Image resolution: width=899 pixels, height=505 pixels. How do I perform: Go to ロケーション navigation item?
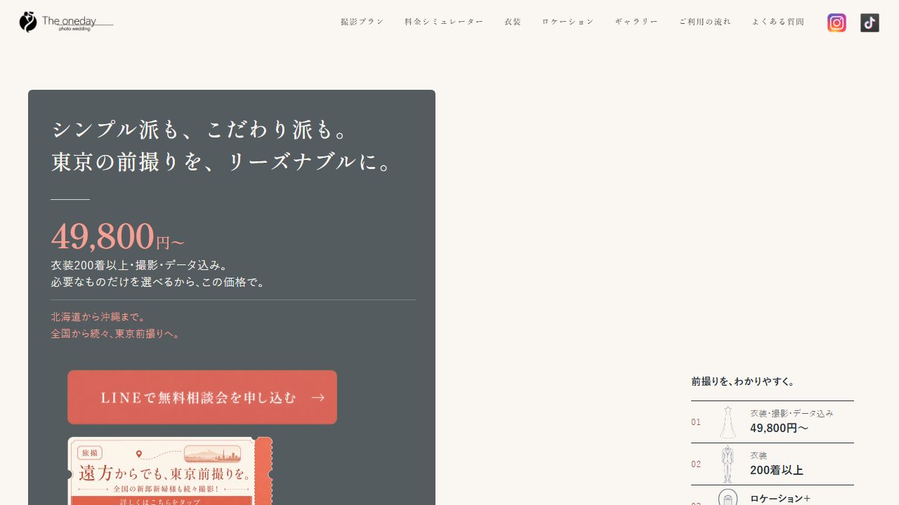click(x=568, y=22)
